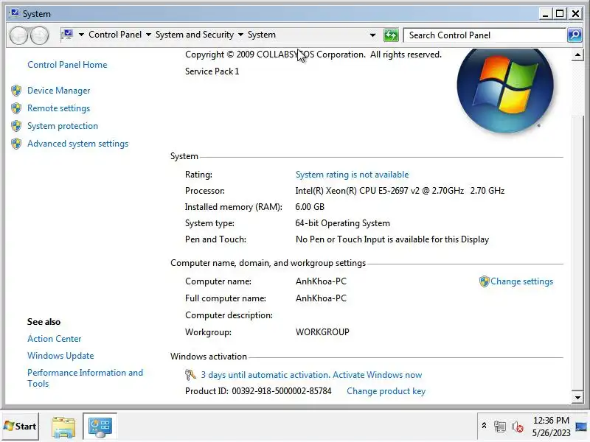
Task: Click Product ID 00392-918-5000002-85784
Action: tap(258, 391)
